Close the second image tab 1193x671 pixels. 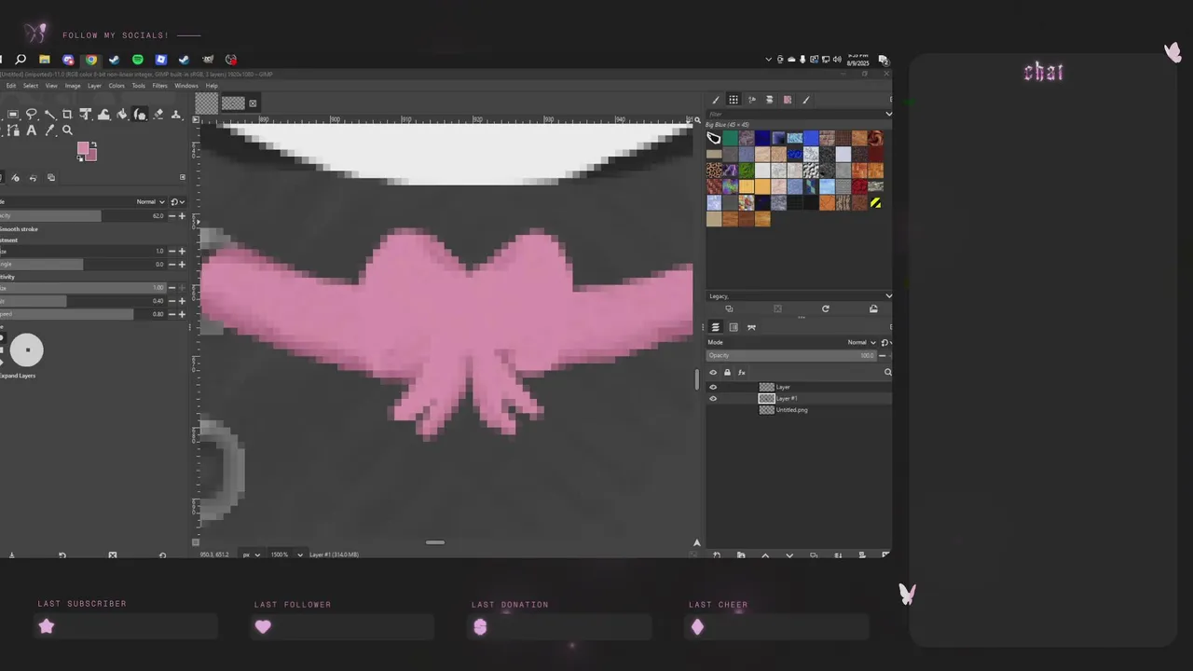click(x=253, y=103)
